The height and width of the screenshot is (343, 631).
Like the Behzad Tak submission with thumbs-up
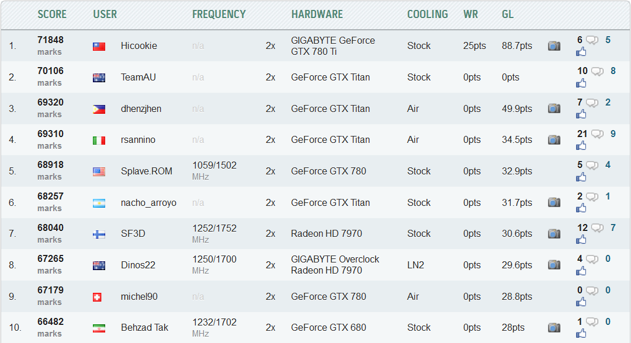tap(581, 334)
